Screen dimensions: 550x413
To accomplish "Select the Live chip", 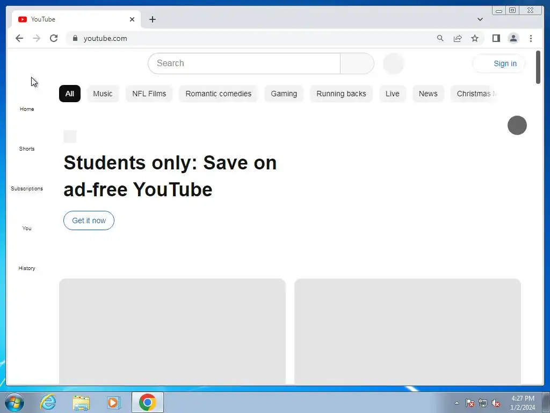I will coord(393,94).
